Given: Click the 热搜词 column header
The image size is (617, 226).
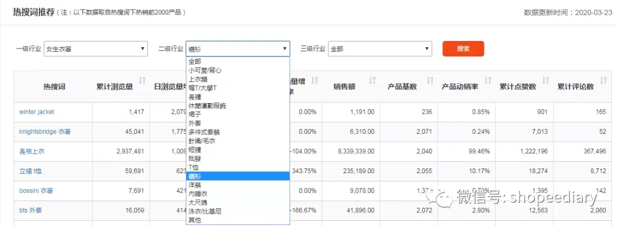Looking at the screenshot, I should 54,87.
